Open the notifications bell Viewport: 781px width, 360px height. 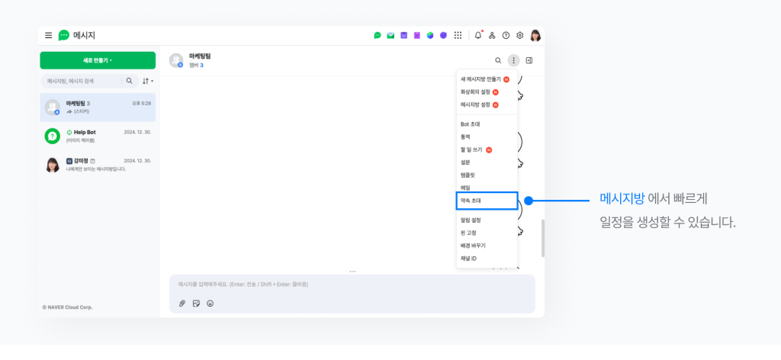[478, 35]
